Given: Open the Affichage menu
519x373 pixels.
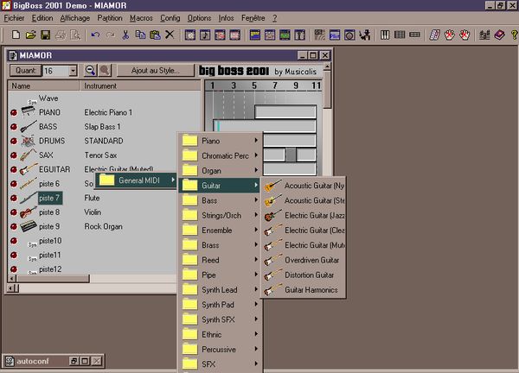Looking at the screenshot, I should [74, 18].
